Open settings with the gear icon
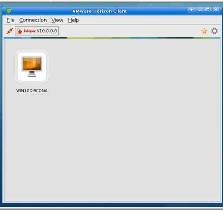 214,31
